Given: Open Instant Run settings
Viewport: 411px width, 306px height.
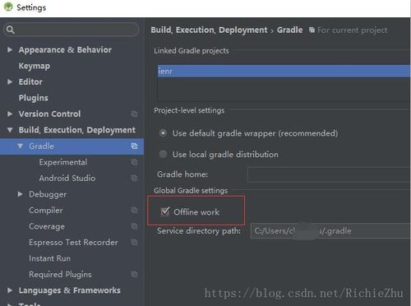Looking at the screenshot, I should click(49, 258).
